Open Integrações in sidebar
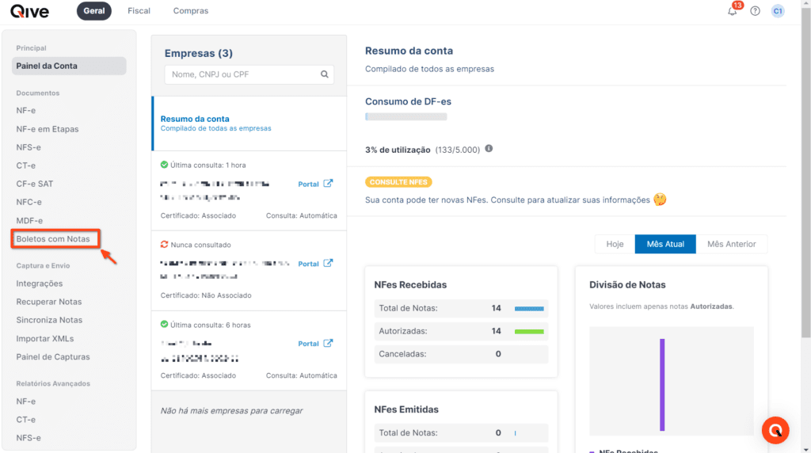This screenshot has height=453, width=811. click(40, 284)
